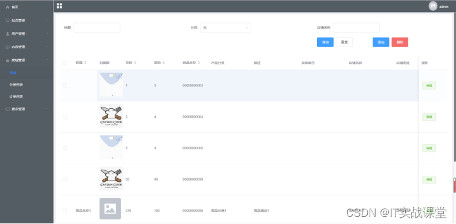Open the 分类 dropdown showing 无
Image resolution: width=456 pixels, height=224 pixels.
[x=225, y=28]
